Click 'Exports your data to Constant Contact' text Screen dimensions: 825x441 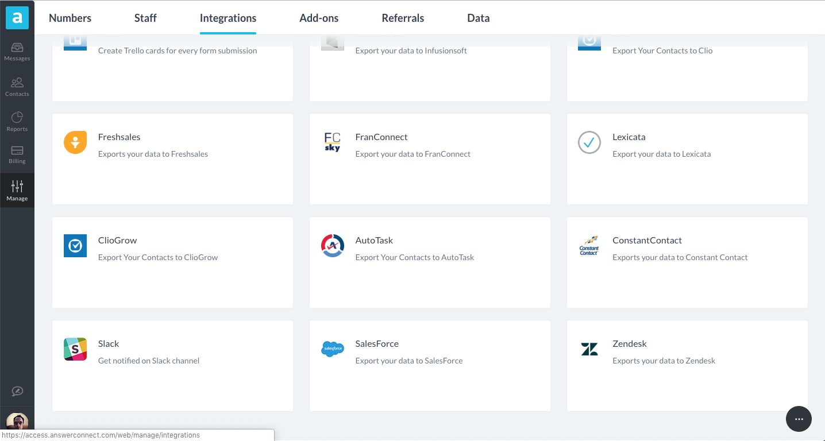[680, 257]
